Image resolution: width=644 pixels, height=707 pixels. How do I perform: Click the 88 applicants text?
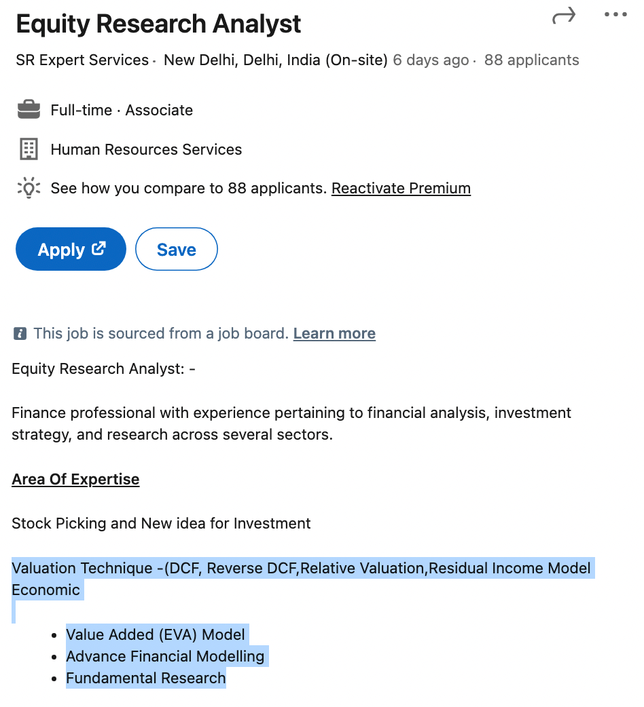tap(531, 60)
